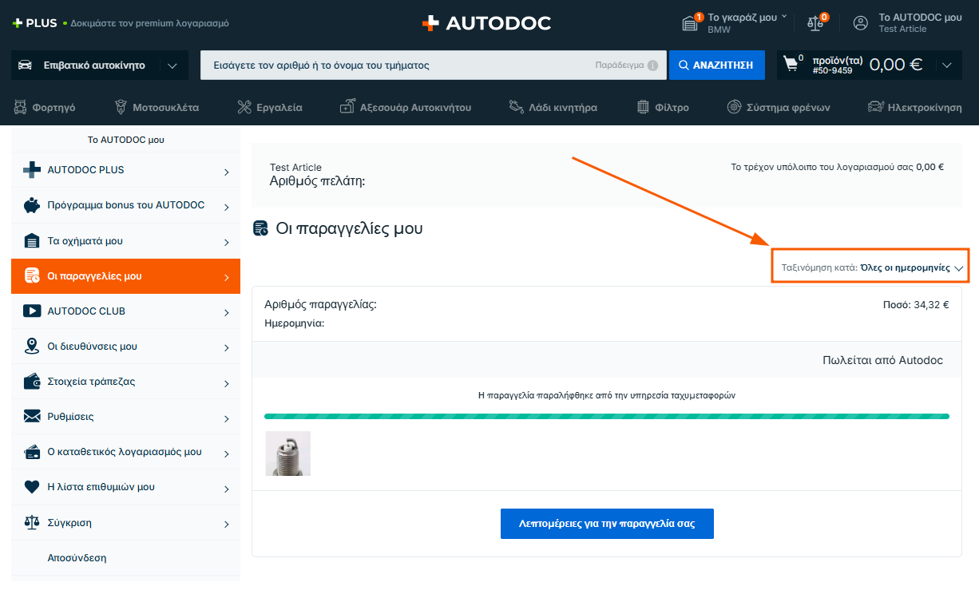Viewport: 979px width, 602px height.
Task: Click the AUTODOC logo in header
Action: pos(486,23)
